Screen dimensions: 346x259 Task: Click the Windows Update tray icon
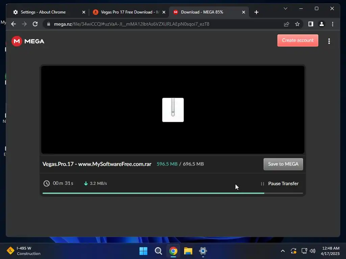tap(294, 251)
